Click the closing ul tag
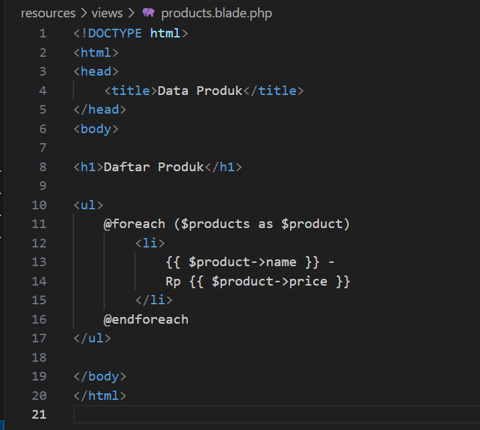Image resolution: width=480 pixels, height=430 pixels. [x=92, y=338]
